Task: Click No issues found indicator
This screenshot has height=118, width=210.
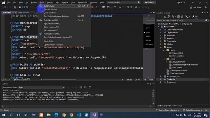Action: click(22, 80)
